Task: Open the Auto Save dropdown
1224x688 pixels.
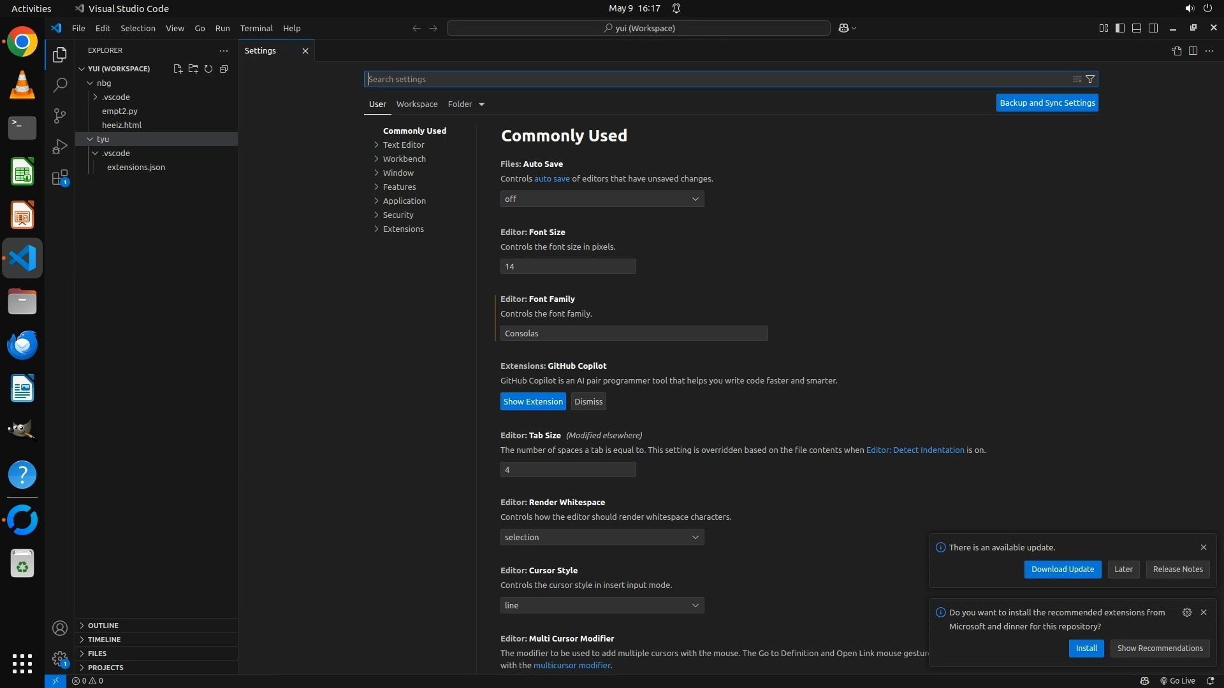Action: [602, 199]
